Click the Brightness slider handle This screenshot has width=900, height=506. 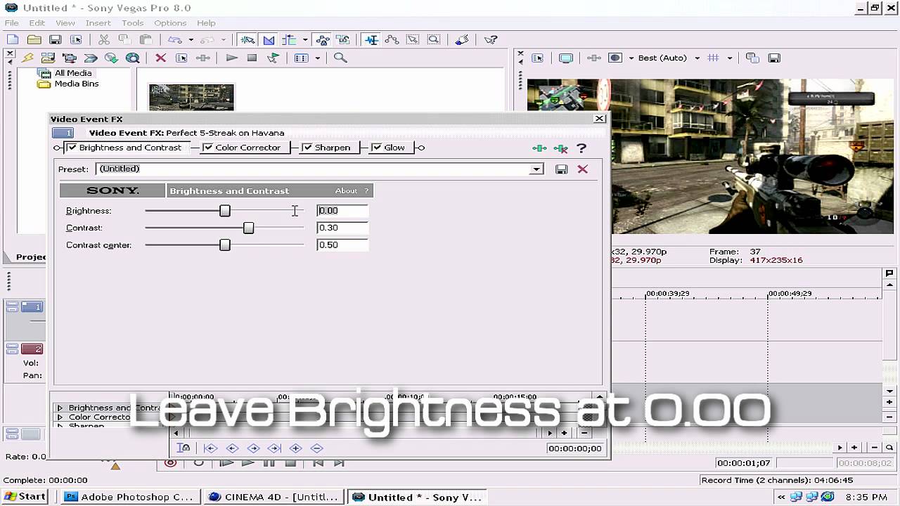pyautogui.click(x=225, y=211)
